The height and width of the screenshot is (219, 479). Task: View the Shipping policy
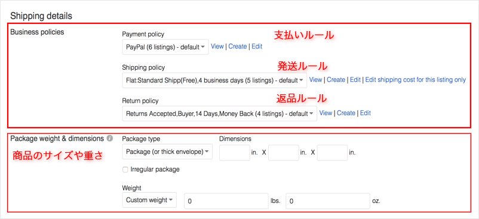point(315,79)
